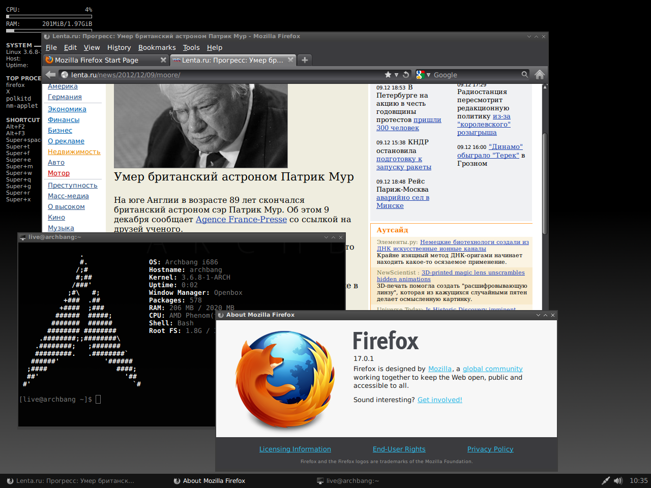Open a new tab with the plus button
Viewport: 651px width, 488px height.
click(305, 60)
